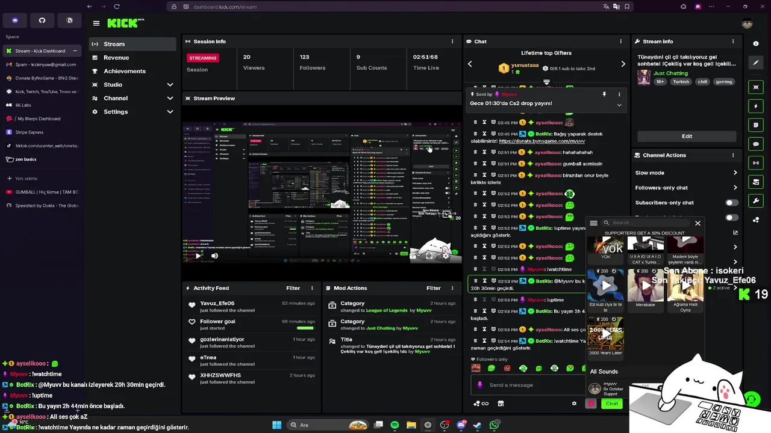This screenshot has height=433, width=771.
Task: Open Steam from the Windows taskbar
Action: [x=477, y=425]
